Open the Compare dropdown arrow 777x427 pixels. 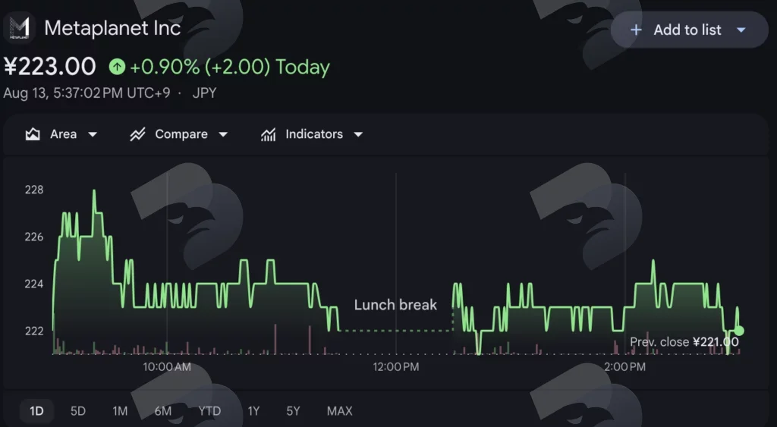tap(223, 134)
